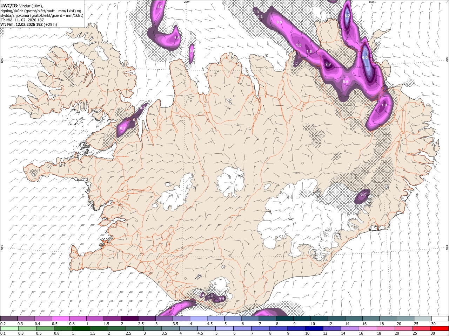Pick the dark green 1 rain legend swatch
The height and width of the screenshot is (336, 449).
81,329
